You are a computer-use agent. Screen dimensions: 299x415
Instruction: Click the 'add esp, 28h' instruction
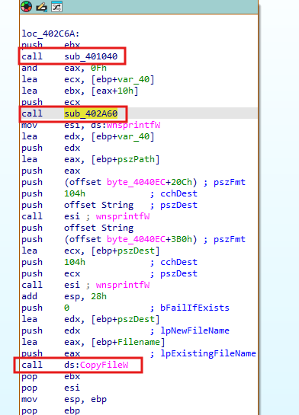[64, 296]
